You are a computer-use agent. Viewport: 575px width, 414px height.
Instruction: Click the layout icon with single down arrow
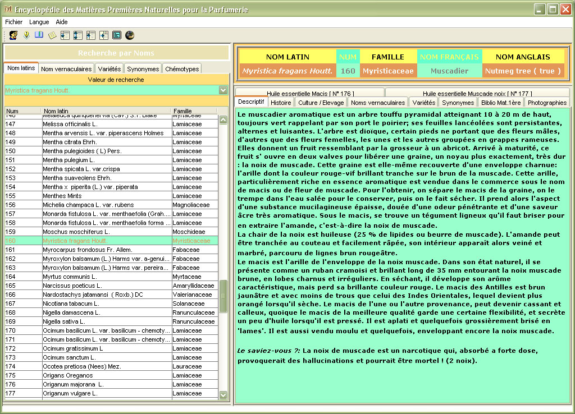tap(65, 35)
